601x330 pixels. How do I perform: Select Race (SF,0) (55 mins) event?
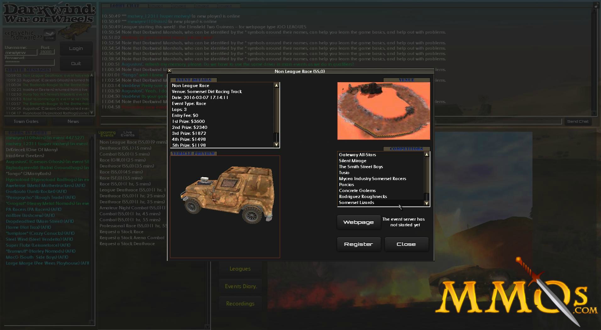click(121, 178)
